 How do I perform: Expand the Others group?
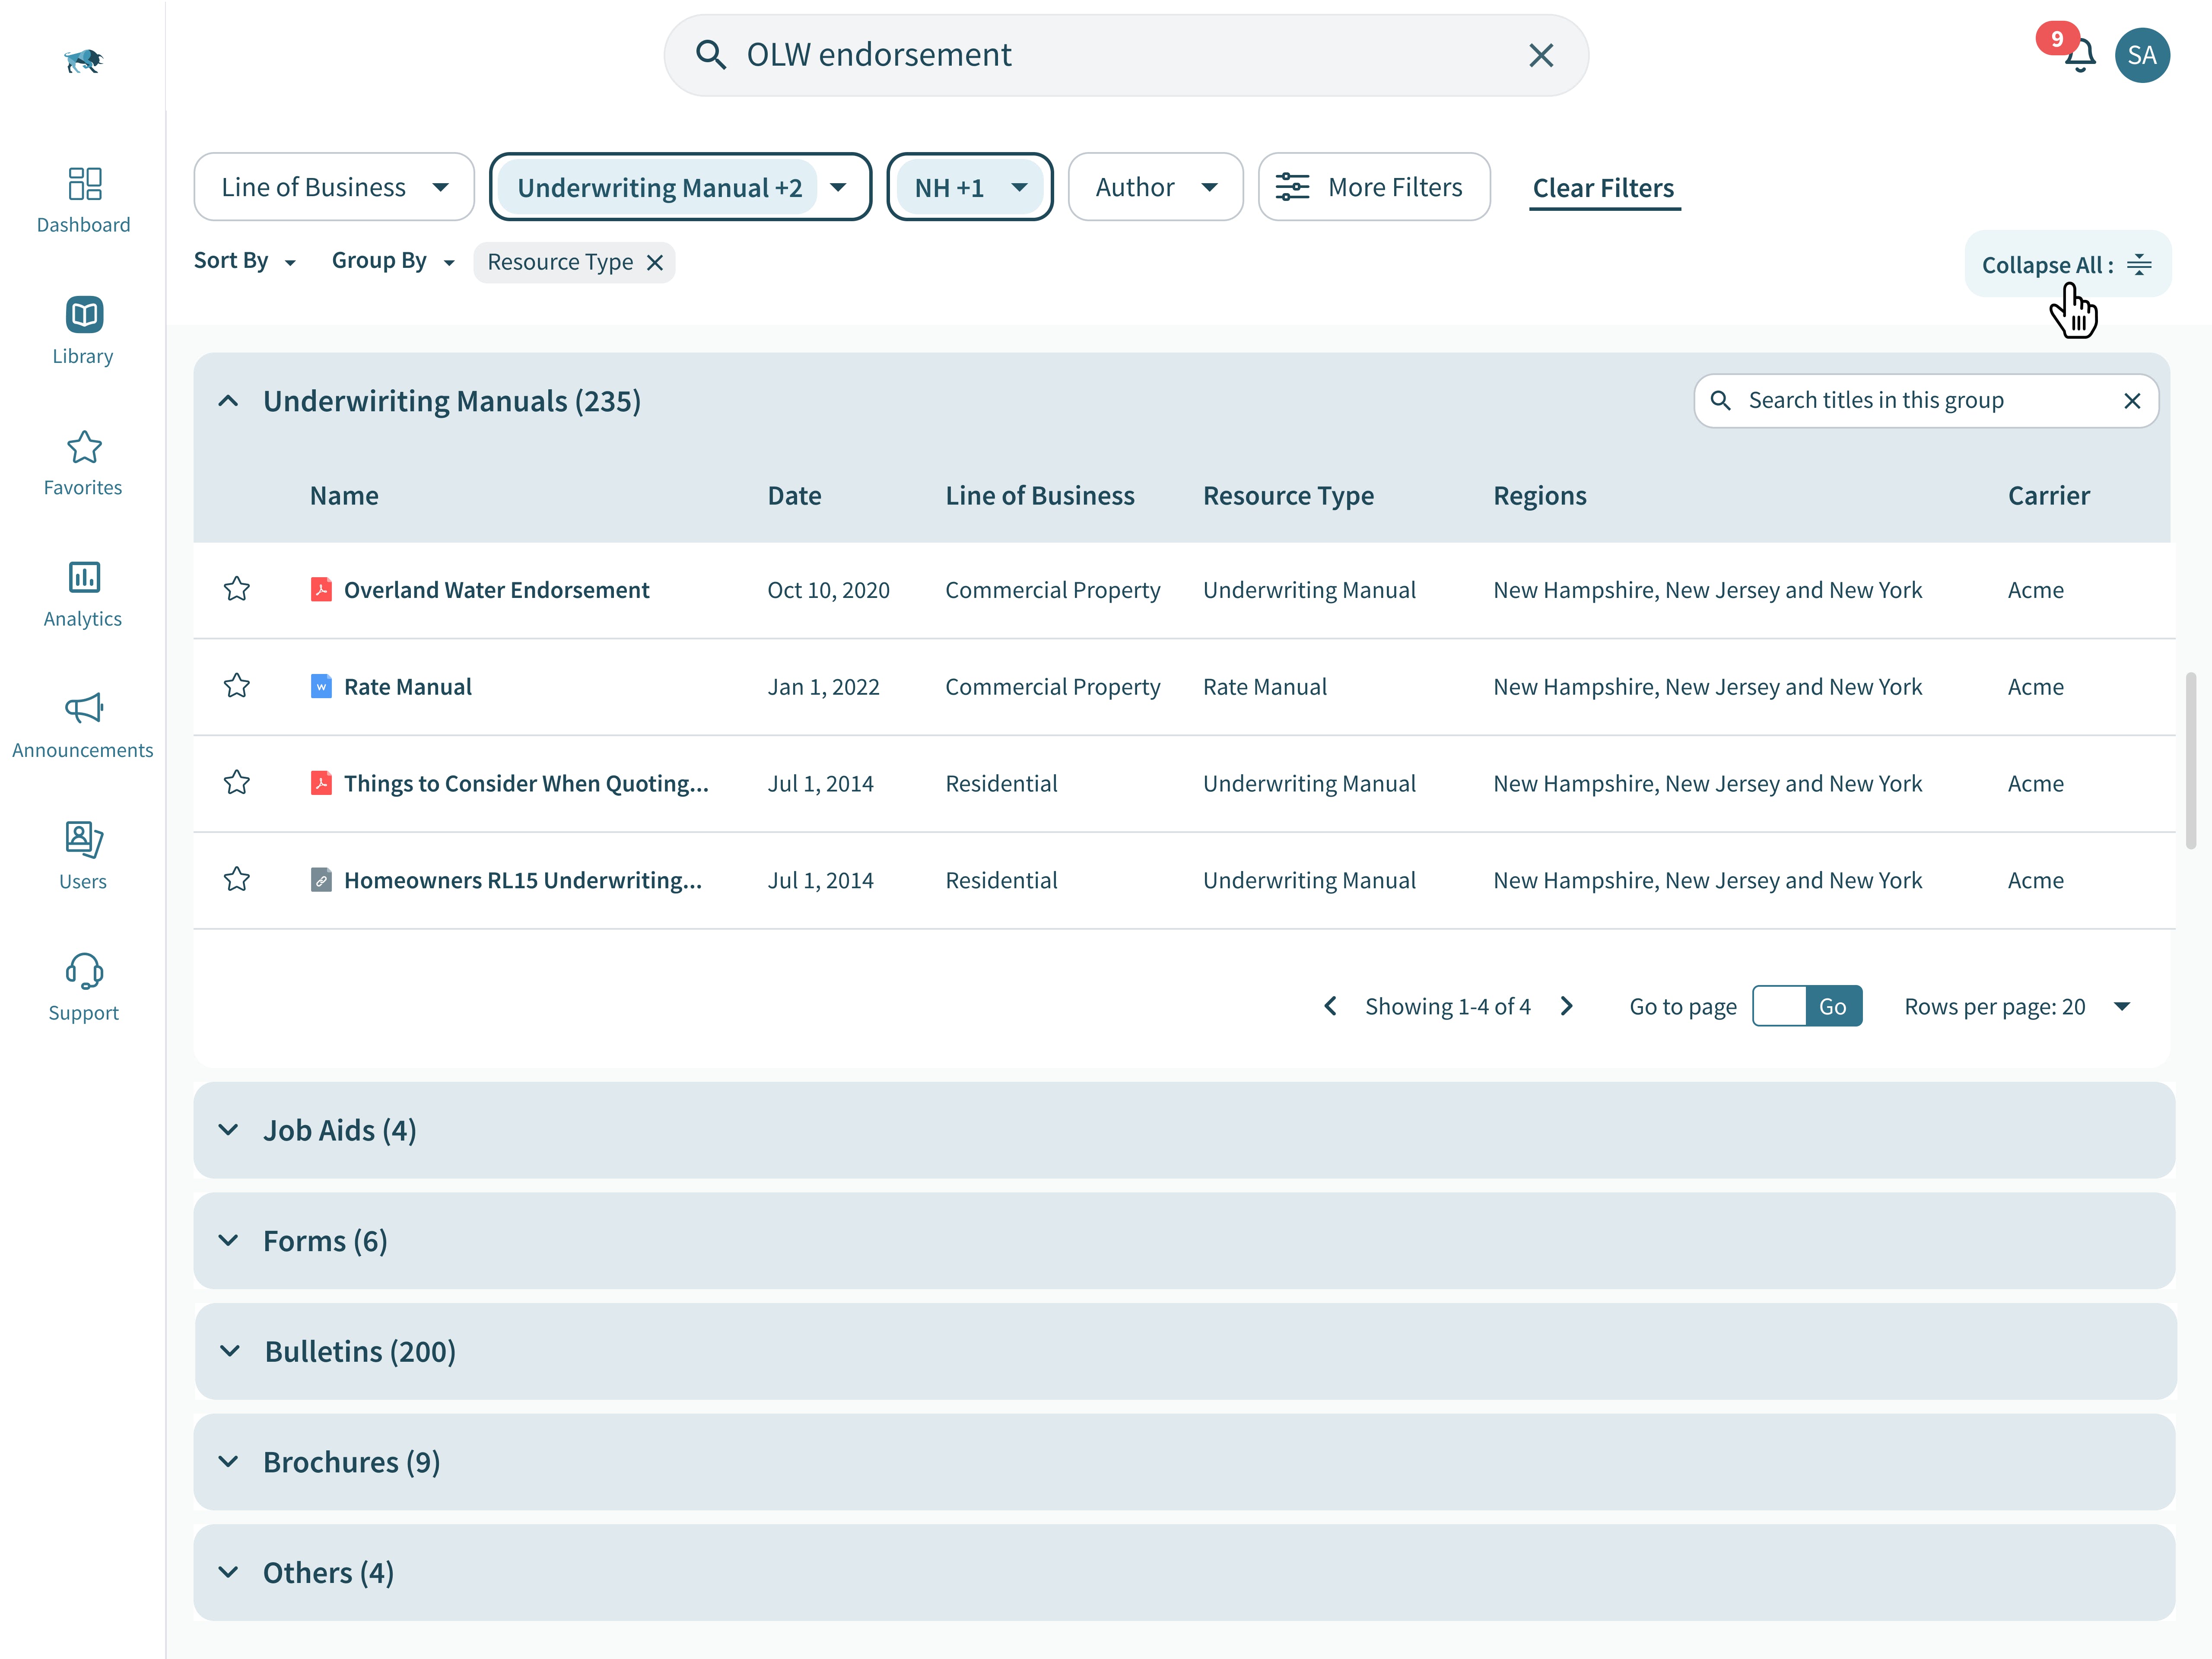(x=229, y=1573)
